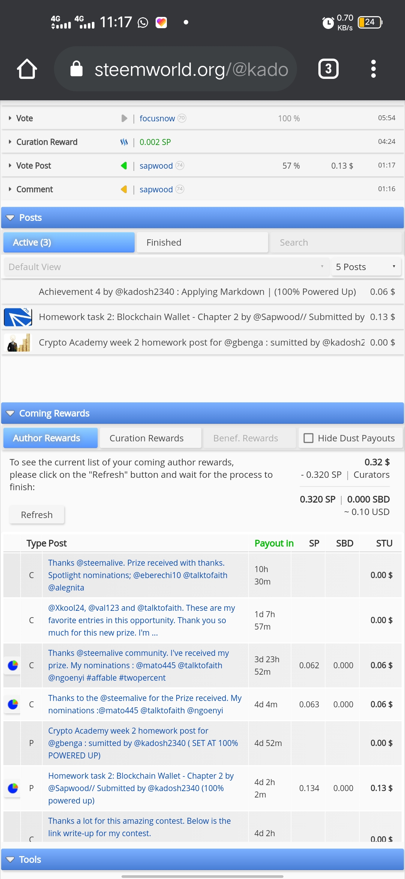Expand the Vote operation row
The image size is (405, 879).
click(10, 118)
